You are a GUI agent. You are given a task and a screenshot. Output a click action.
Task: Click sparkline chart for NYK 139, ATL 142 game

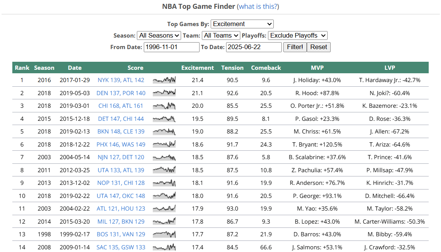click(x=164, y=80)
